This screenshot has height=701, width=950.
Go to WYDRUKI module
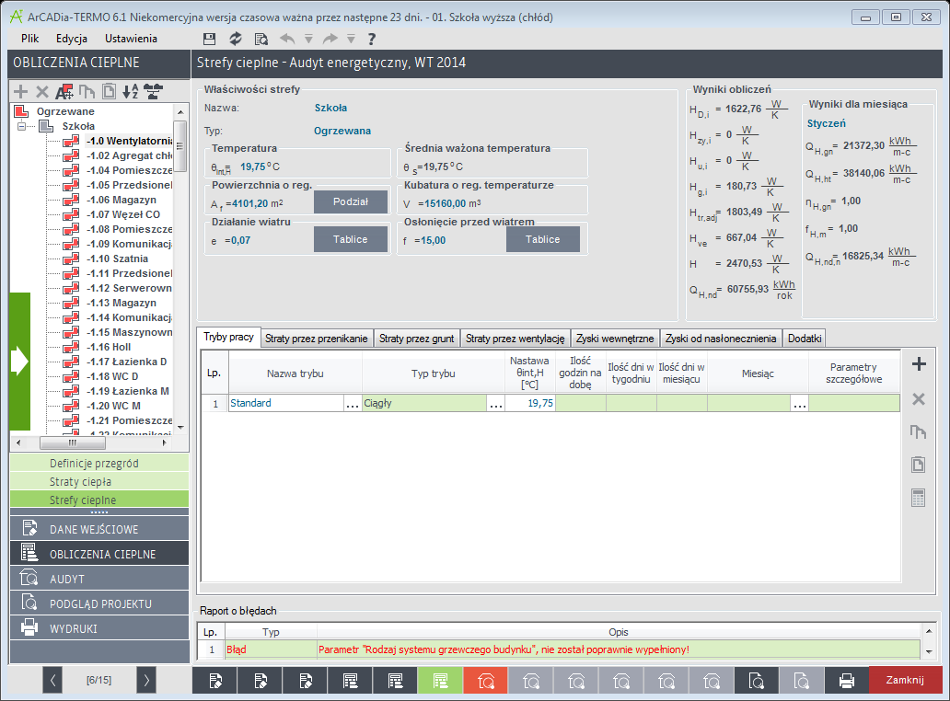(99, 627)
